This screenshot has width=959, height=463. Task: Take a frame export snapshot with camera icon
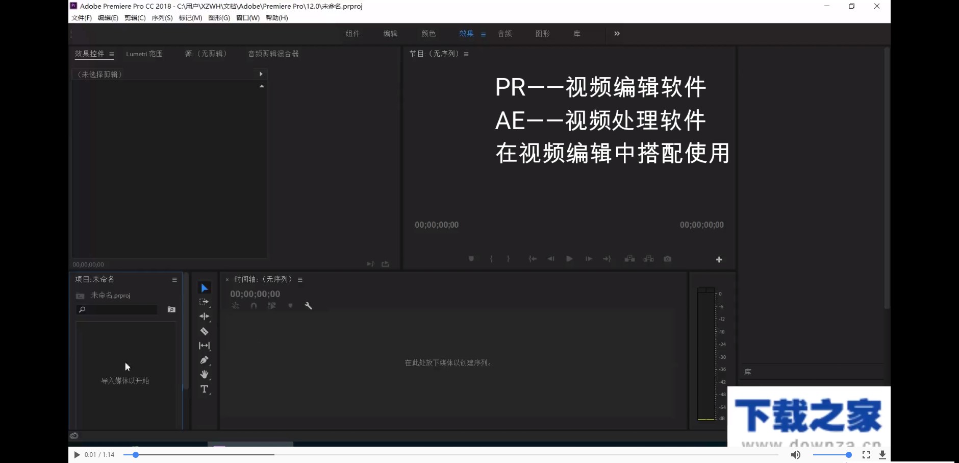(668, 259)
